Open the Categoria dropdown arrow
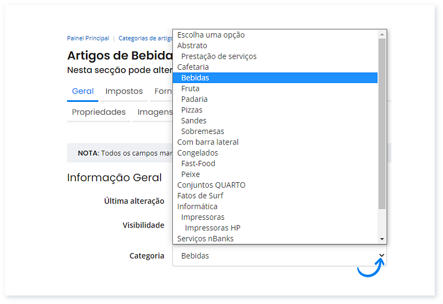 (381, 255)
